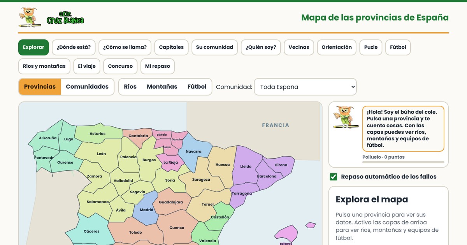Select the Explorar mode tab
This screenshot has width=467, height=245.
33,47
